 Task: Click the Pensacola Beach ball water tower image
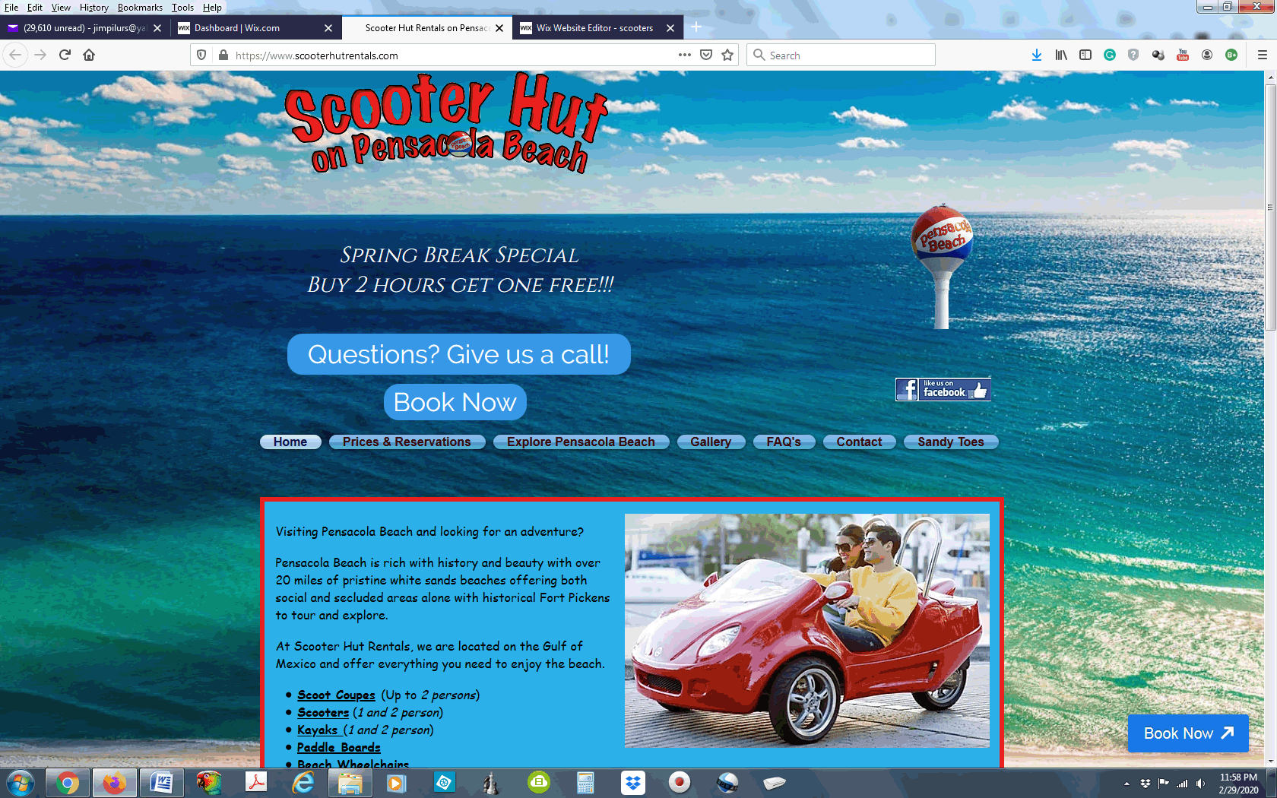pyautogui.click(x=942, y=266)
